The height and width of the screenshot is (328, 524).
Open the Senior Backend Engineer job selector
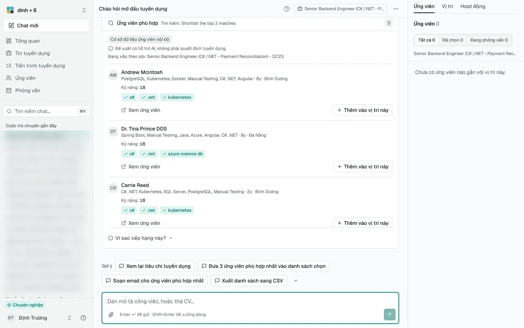pos(341,9)
